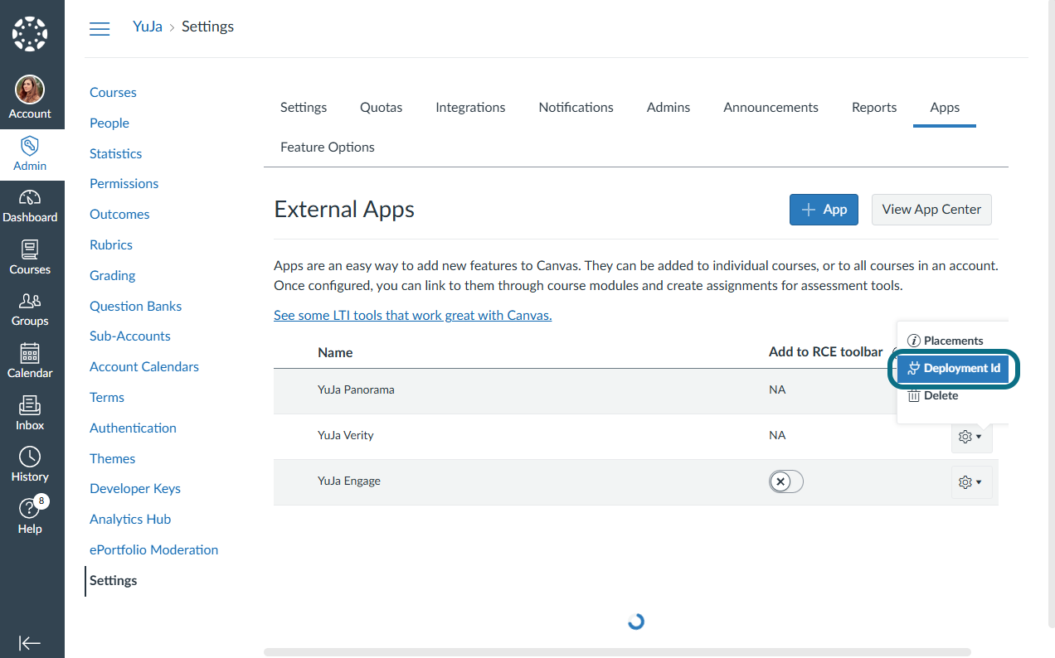This screenshot has height=658, width=1055.
Task: Open the Terms link
Action: point(107,397)
